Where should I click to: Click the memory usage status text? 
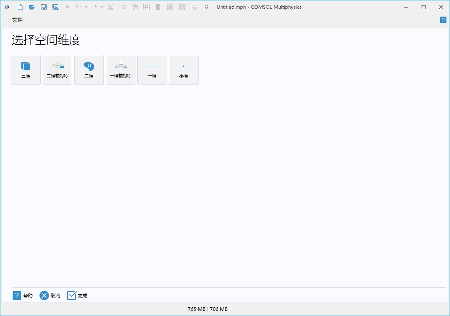click(208, 309)
